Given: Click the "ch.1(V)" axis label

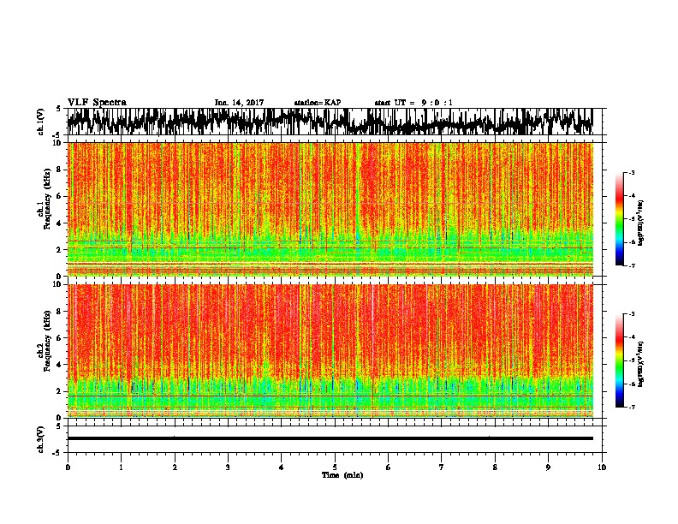Looking at the screenshot, I should [41, 122].
